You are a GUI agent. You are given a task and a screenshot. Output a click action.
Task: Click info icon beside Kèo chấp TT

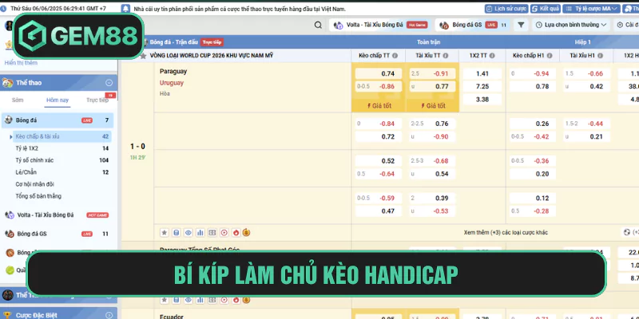tap(395, 56)
